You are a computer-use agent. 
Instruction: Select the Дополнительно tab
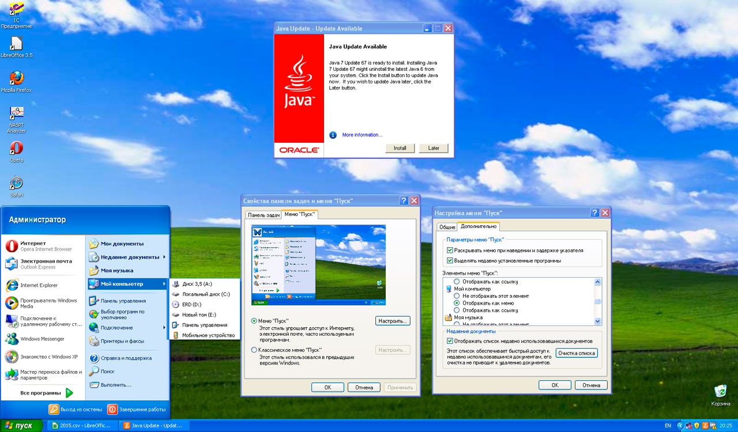[479, 226]
